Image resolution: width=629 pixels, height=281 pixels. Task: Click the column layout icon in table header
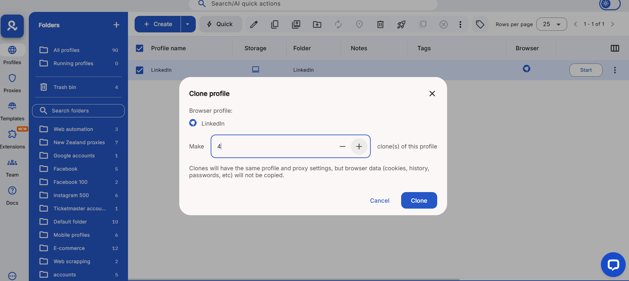[x=615, y=48]
